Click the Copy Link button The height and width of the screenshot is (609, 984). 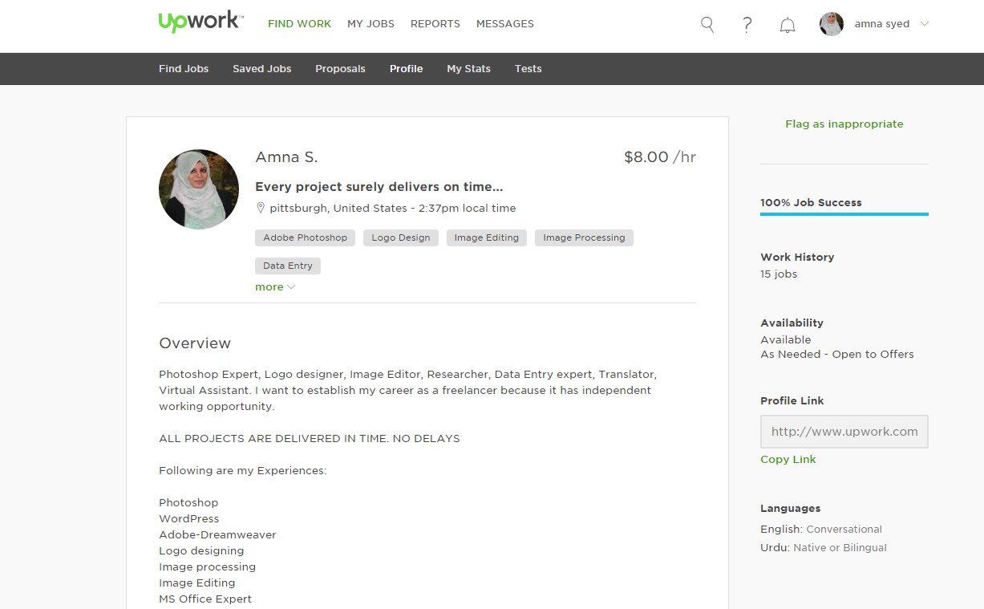click(788, 460)
